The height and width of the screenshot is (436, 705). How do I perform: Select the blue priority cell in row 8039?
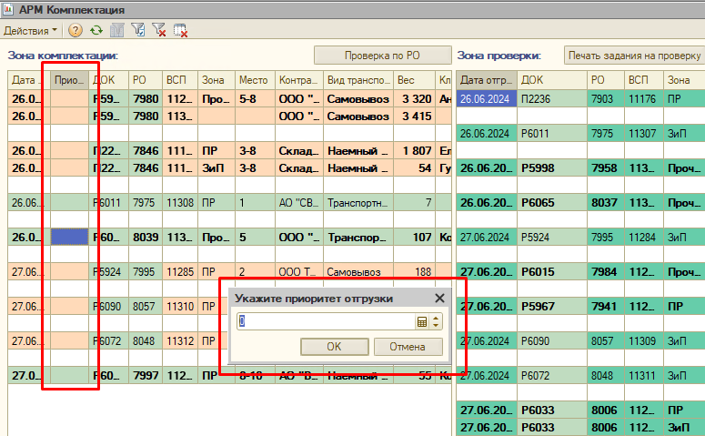(69, 238)
